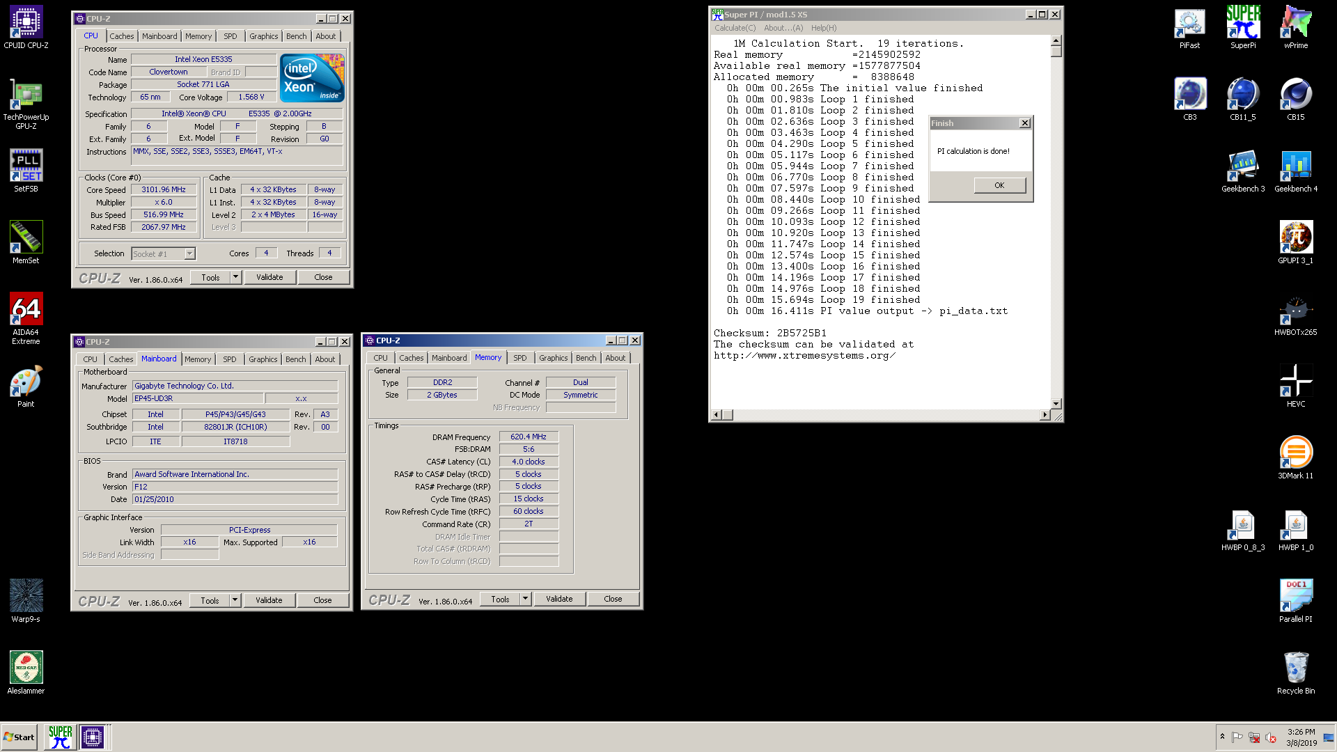Select Bench tab in top CPU-Z window

[x=296, y=36]
